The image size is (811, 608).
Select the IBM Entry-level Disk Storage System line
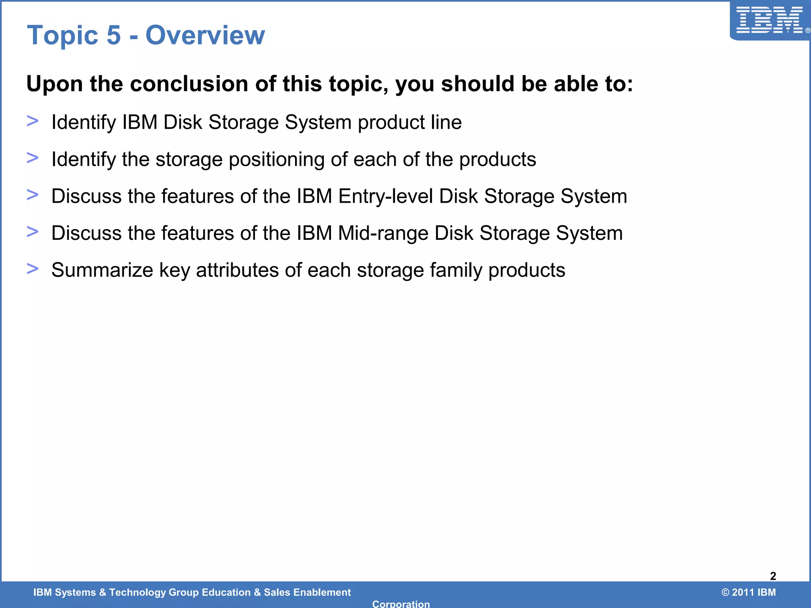[339, 196]
